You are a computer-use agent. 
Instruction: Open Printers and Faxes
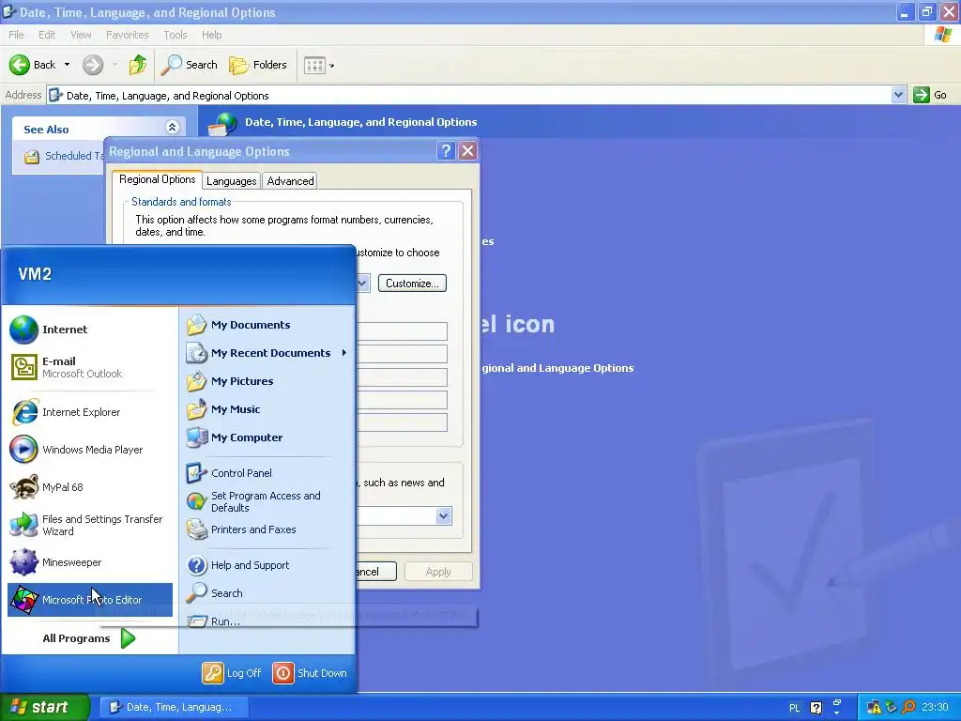[267, 529]
